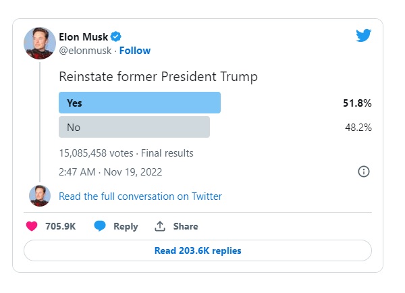Read the full conversation on Twitter

click(140, 196)
